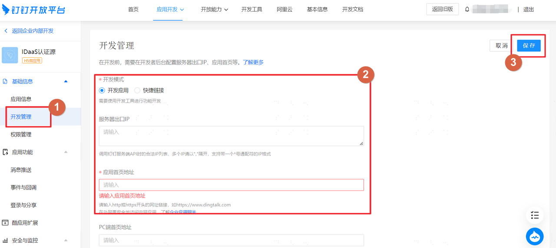Open the 开发工具 nav item
This screenshot has width=556, height=248.
click(x=252, y=9)
